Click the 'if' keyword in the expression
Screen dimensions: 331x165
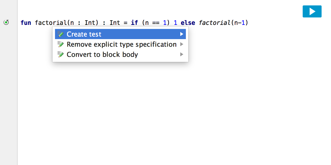134,23
